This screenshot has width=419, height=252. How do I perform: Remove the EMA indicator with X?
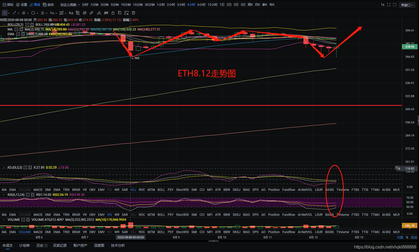[23, 34]
